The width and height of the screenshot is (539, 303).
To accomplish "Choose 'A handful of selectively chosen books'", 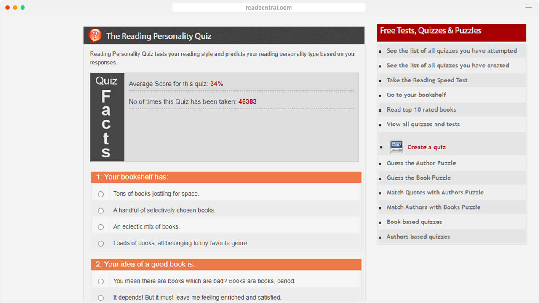I will tap(101, 210).
